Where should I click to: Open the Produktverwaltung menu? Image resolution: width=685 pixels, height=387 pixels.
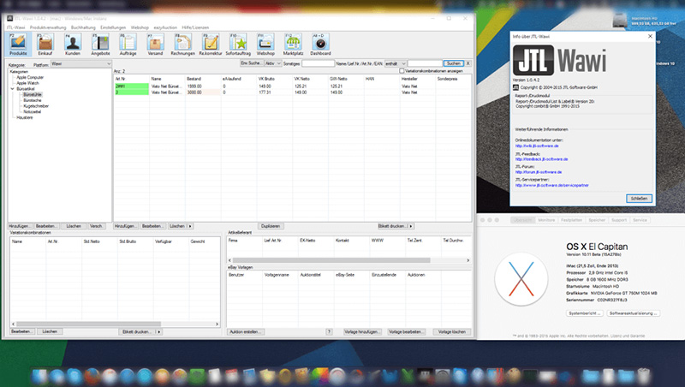[x=48, y=27]
